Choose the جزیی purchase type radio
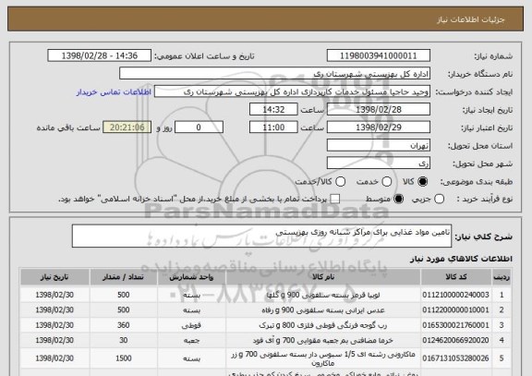 pyautogui.click(x=439, y=199)
